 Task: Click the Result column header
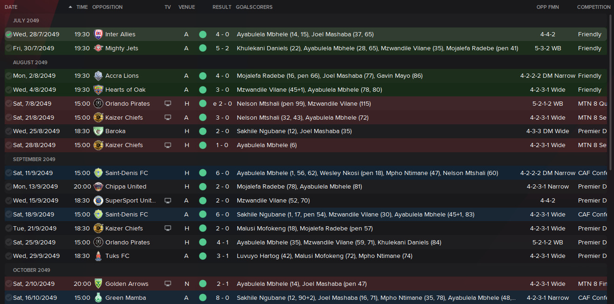pos(222,7)
